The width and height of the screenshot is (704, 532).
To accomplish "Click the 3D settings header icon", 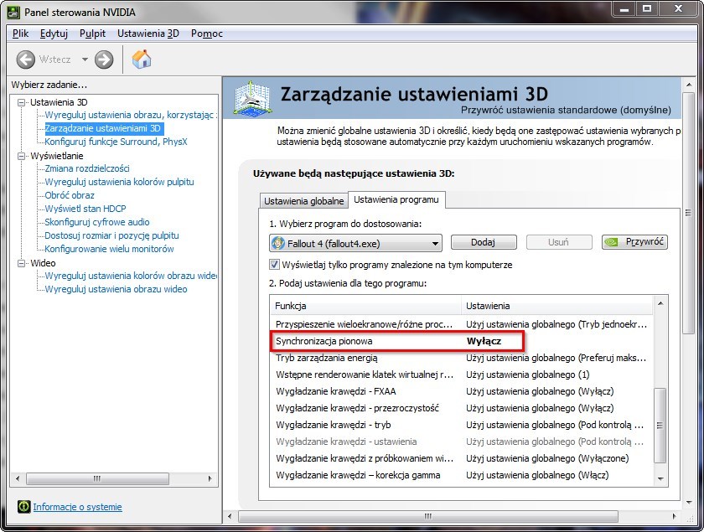I will (252, 97).
